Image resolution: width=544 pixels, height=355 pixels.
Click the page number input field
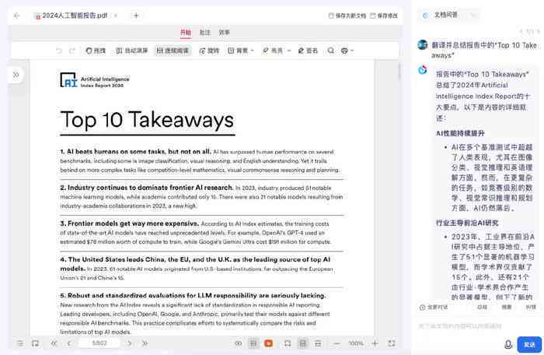[99, 343]
